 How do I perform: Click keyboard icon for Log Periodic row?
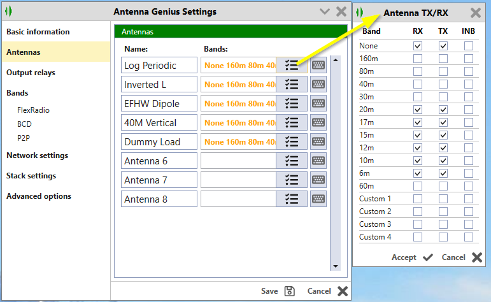318,65
